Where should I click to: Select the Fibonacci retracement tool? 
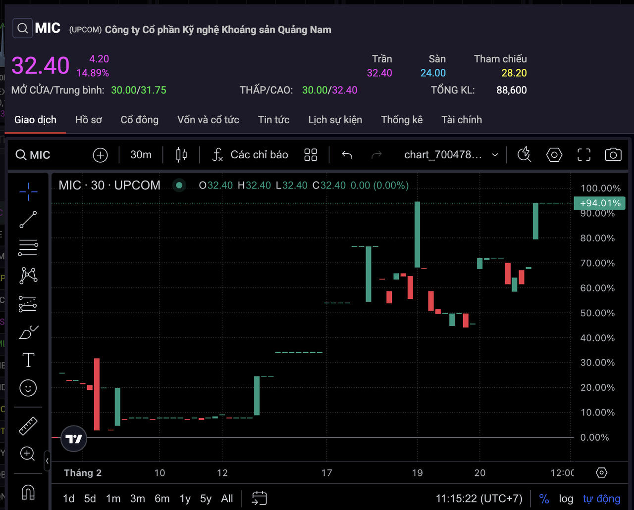[x=28, y=247]
